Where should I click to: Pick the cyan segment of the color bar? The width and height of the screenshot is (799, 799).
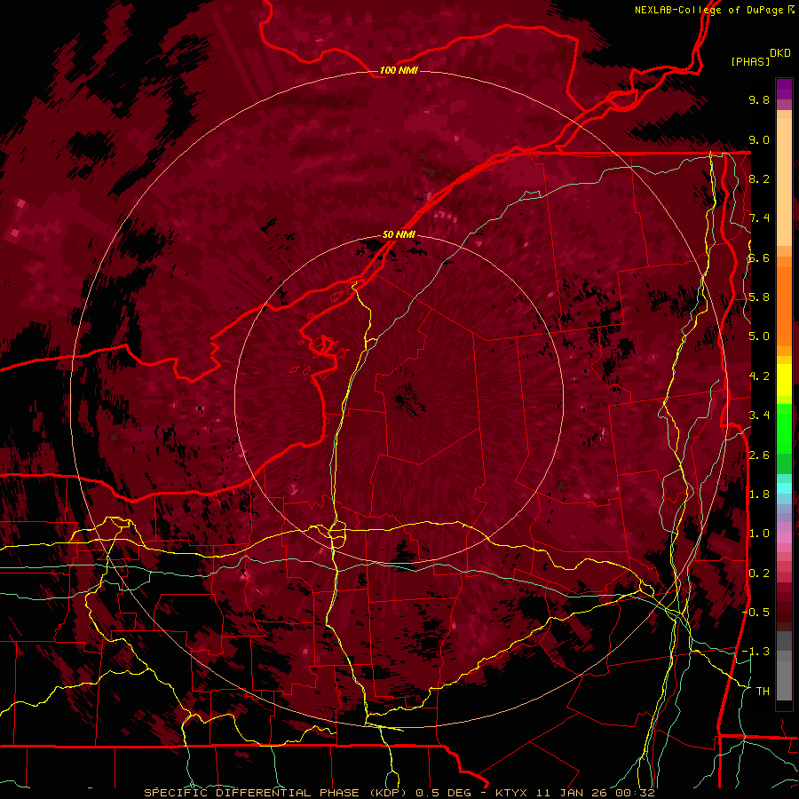[x=784, y=488]
